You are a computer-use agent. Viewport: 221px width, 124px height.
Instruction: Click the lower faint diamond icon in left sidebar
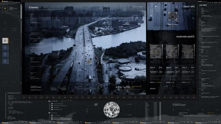point(5,29)
